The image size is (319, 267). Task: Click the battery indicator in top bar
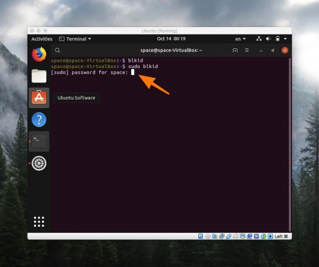pos(278,39)
